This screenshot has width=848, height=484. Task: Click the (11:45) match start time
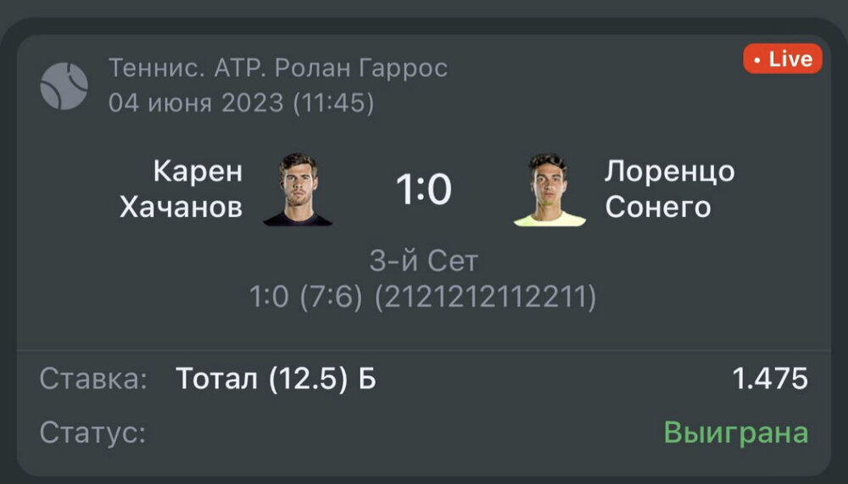[x=333, y=103]
